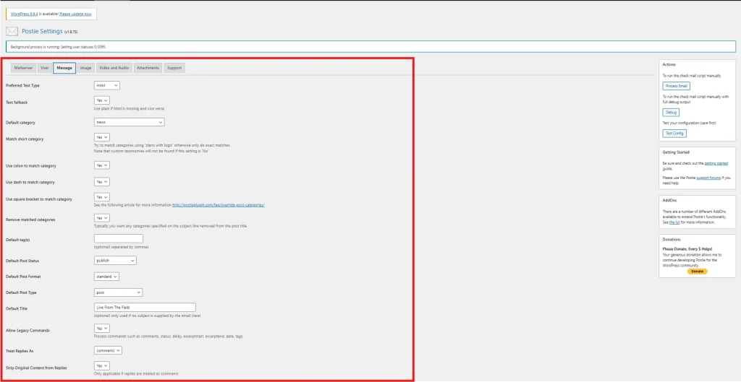This screenshot has width=741, height=382.
Task: Click the Test Config button
Action: [674, 134]
